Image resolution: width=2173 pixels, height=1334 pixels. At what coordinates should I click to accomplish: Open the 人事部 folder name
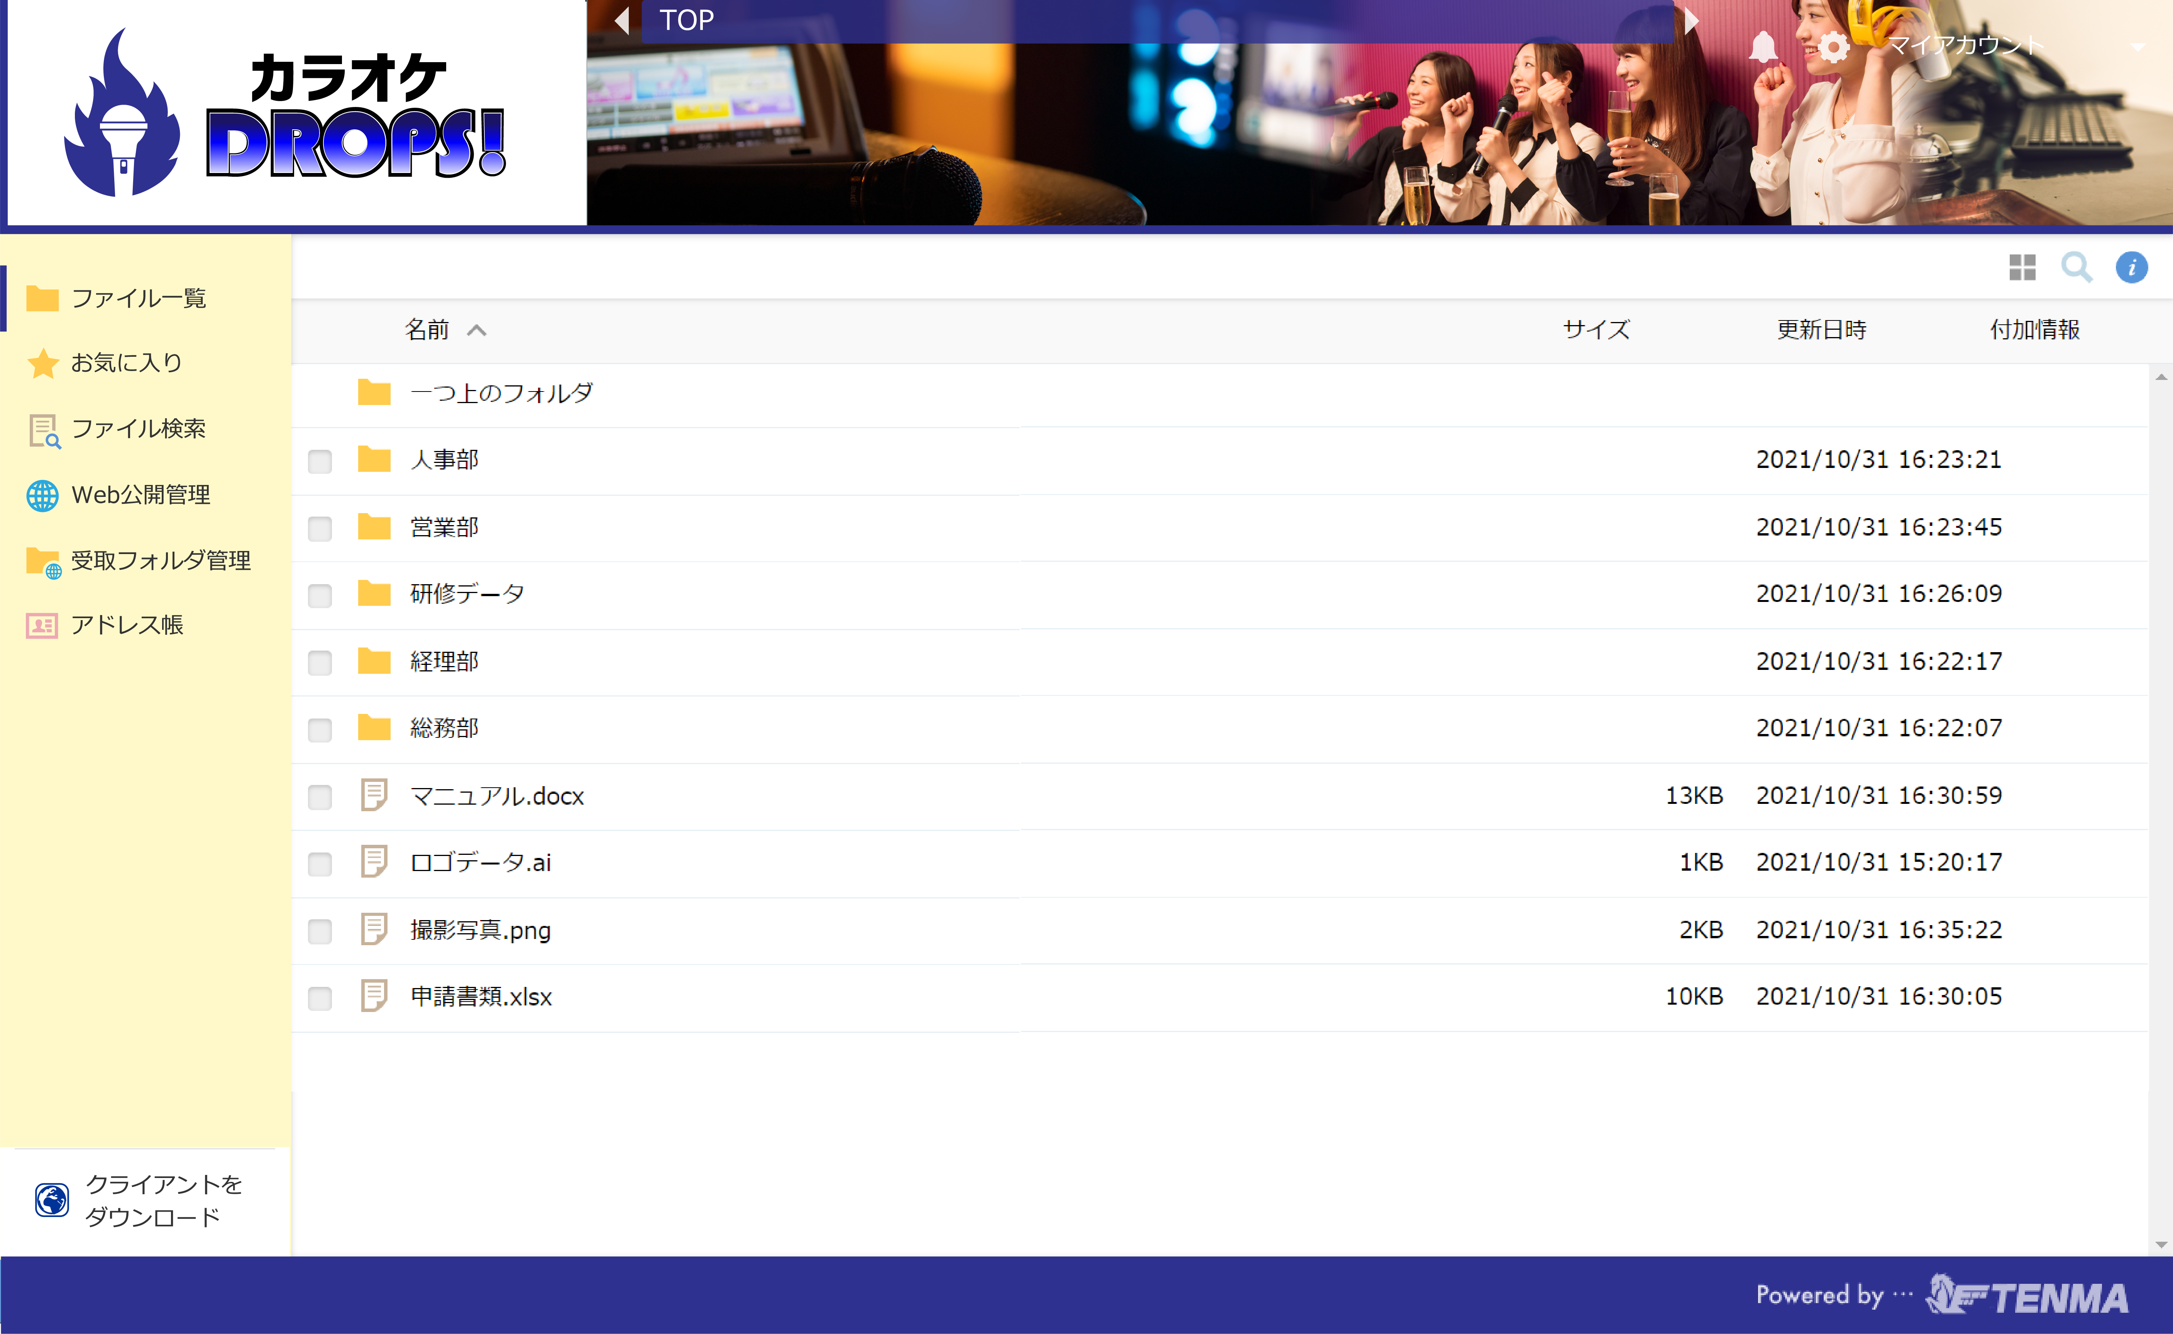click(445, 460)
